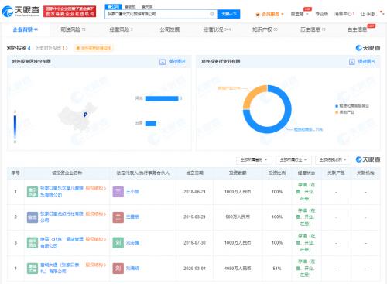Click the red 刘 avatar in row 4
The height and width of the screenshot is (284, 387).
118,269
